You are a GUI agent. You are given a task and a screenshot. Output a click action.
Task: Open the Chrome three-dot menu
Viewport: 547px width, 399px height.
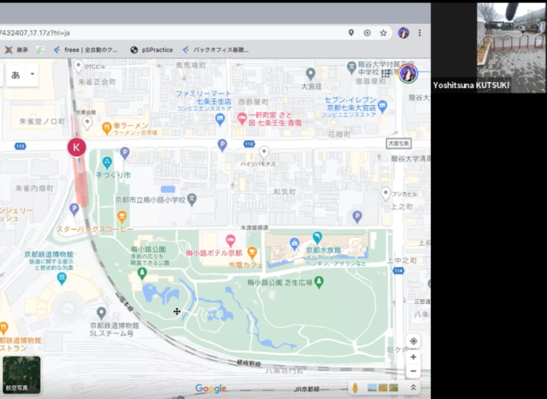pos(421,33)
